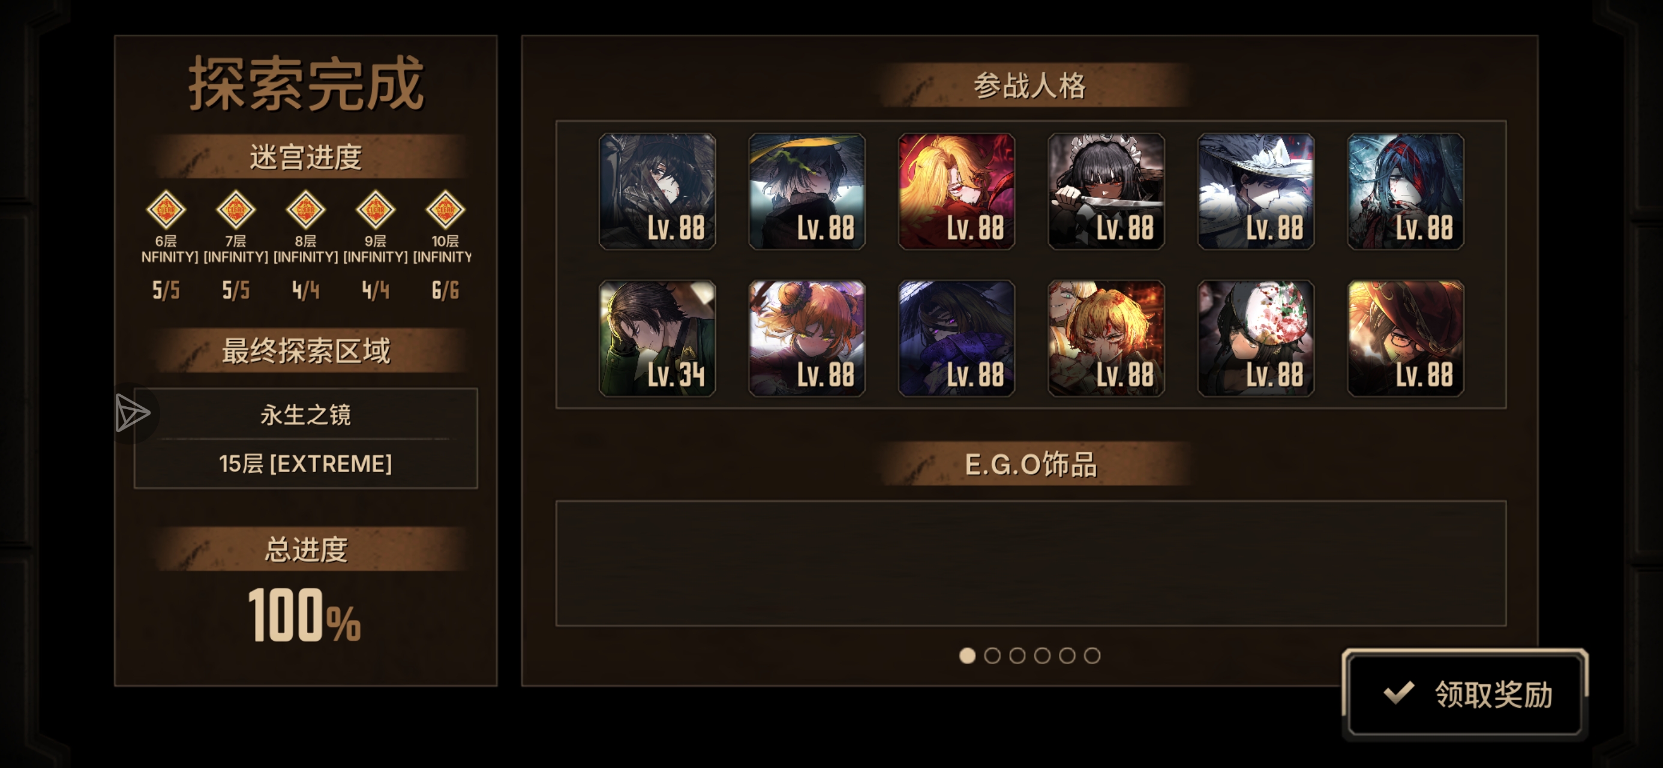Click the 8层 CLEAR diamond badge

(x=305, y=209)
